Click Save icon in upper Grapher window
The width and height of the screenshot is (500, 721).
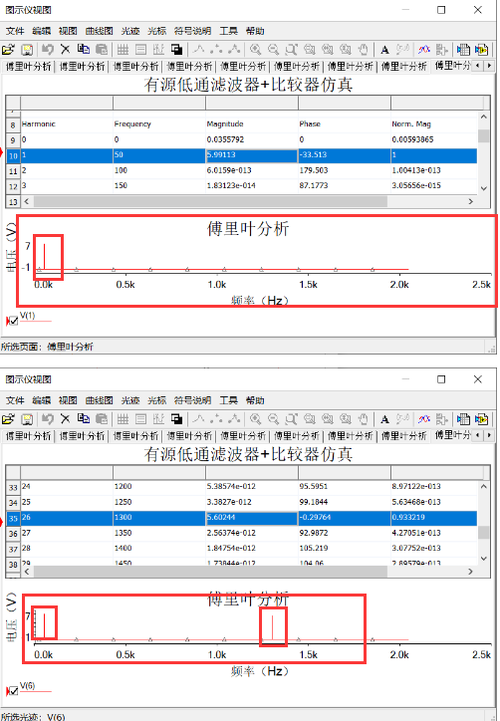(27, 49)
